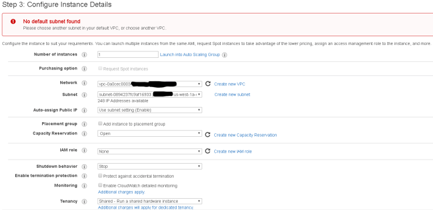The image size is (433, 211).
Task: Click the Step 3: Configure Instance Details title
Action: tap(57, 5)
